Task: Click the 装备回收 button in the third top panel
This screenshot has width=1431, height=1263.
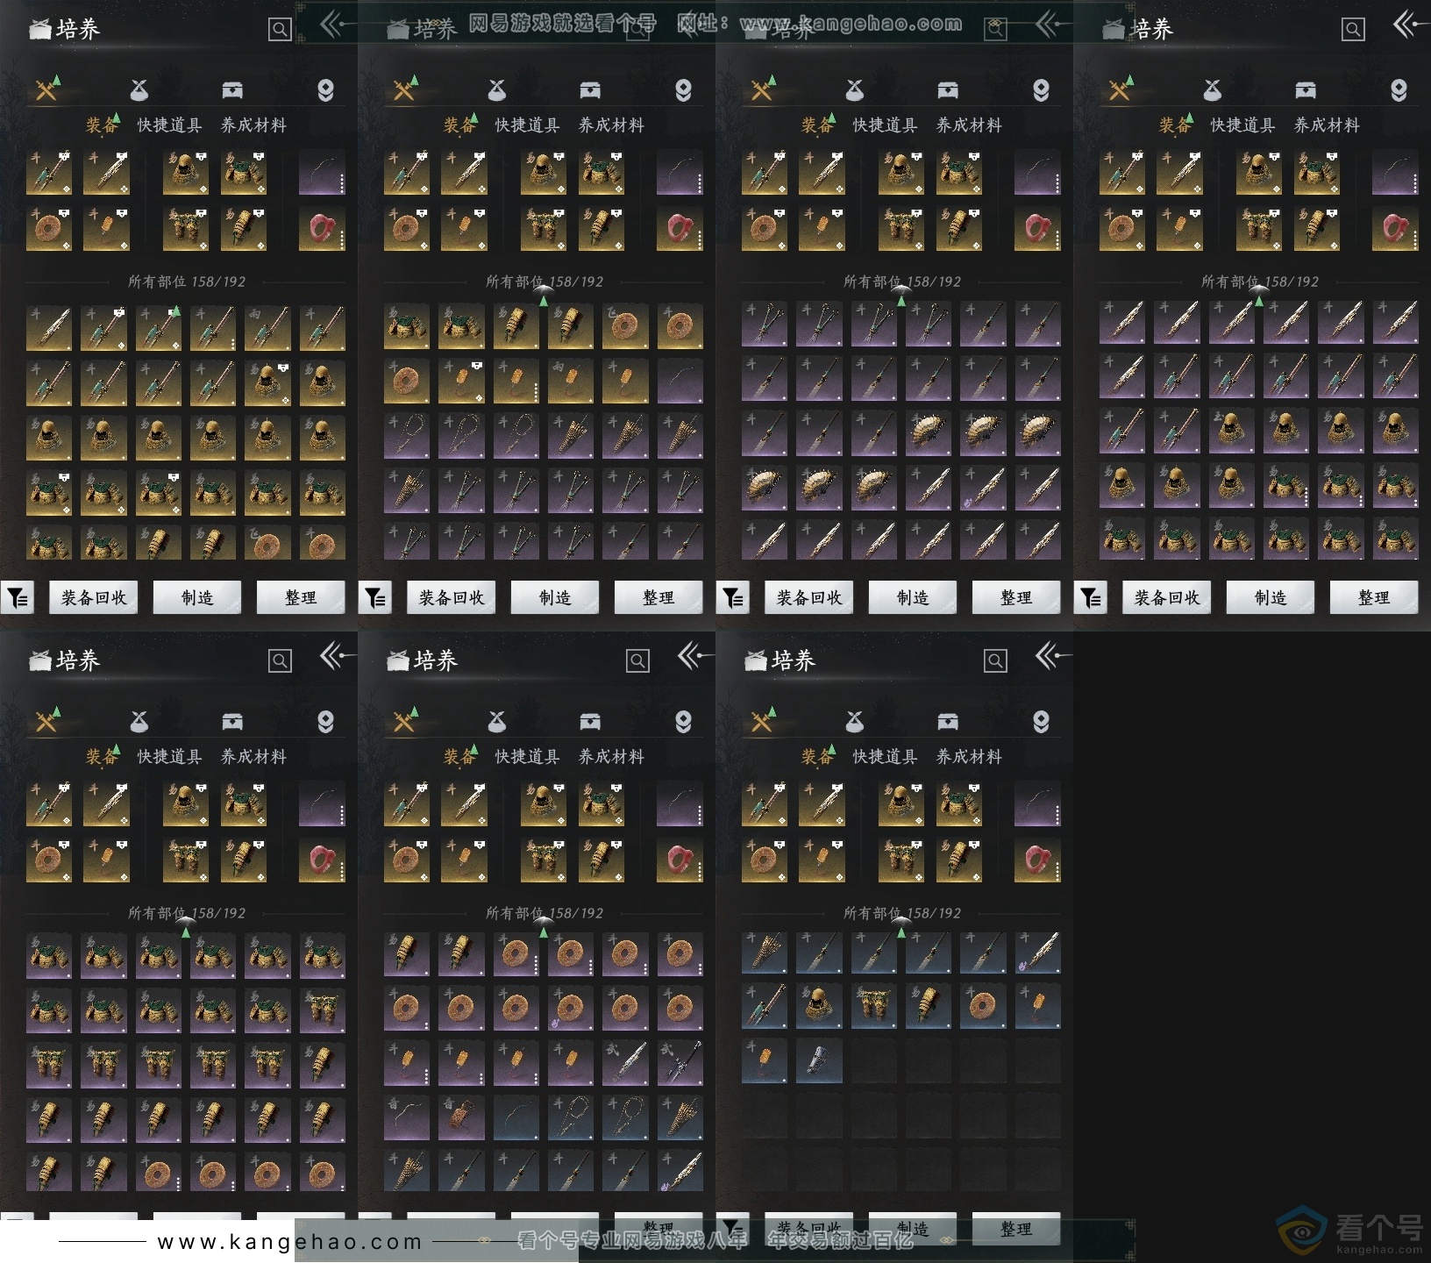Action: 809,598
